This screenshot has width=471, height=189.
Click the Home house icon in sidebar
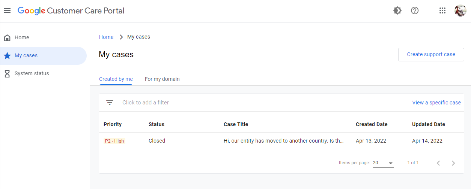7,38
